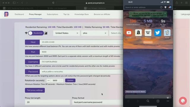This screenshot has width=190, height=107.
Task: Open the ohio region dropdown
Action: coord(94,33)
